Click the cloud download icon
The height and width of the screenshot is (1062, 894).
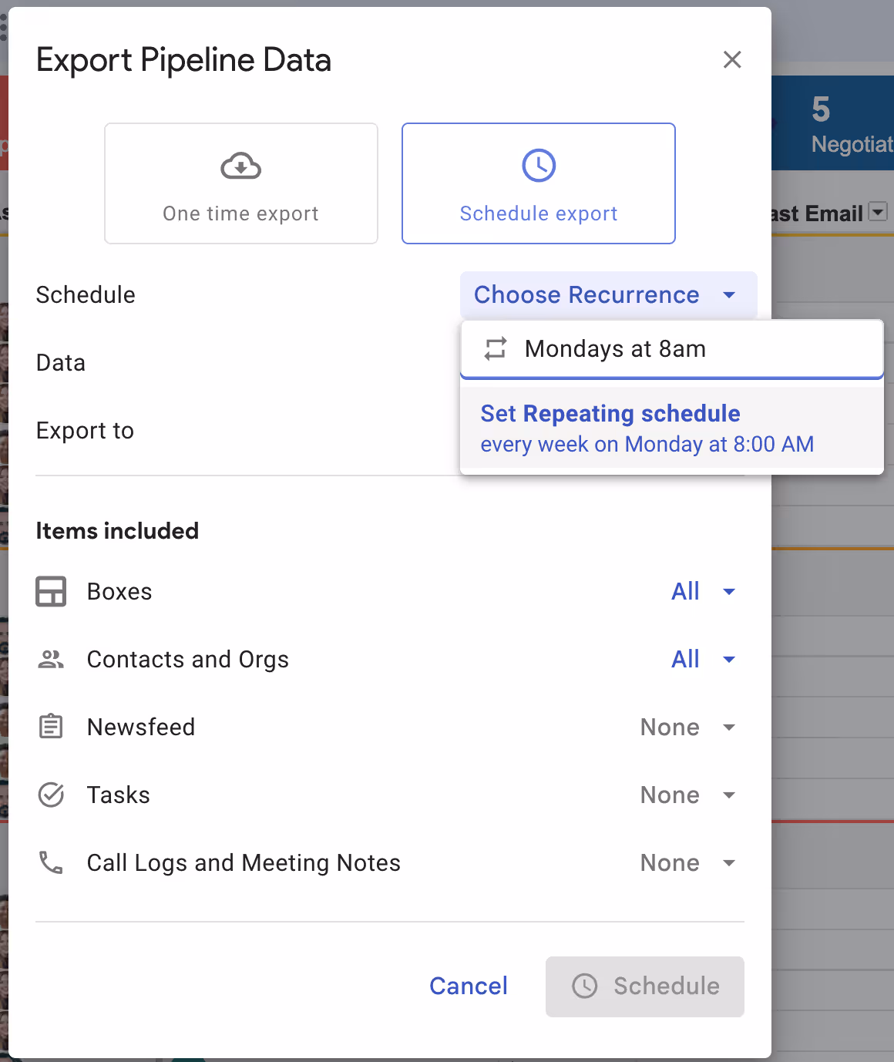pos(241,166)
